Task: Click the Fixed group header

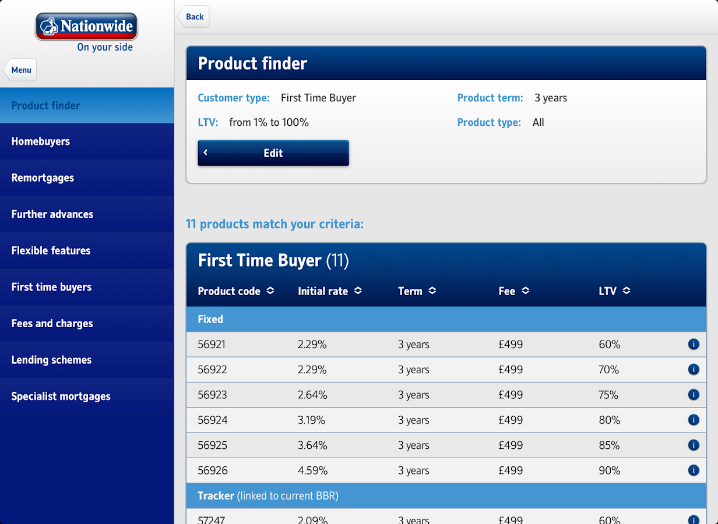Action: point(446,319)
